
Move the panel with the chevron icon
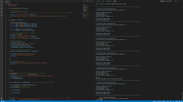coord(180,1)
